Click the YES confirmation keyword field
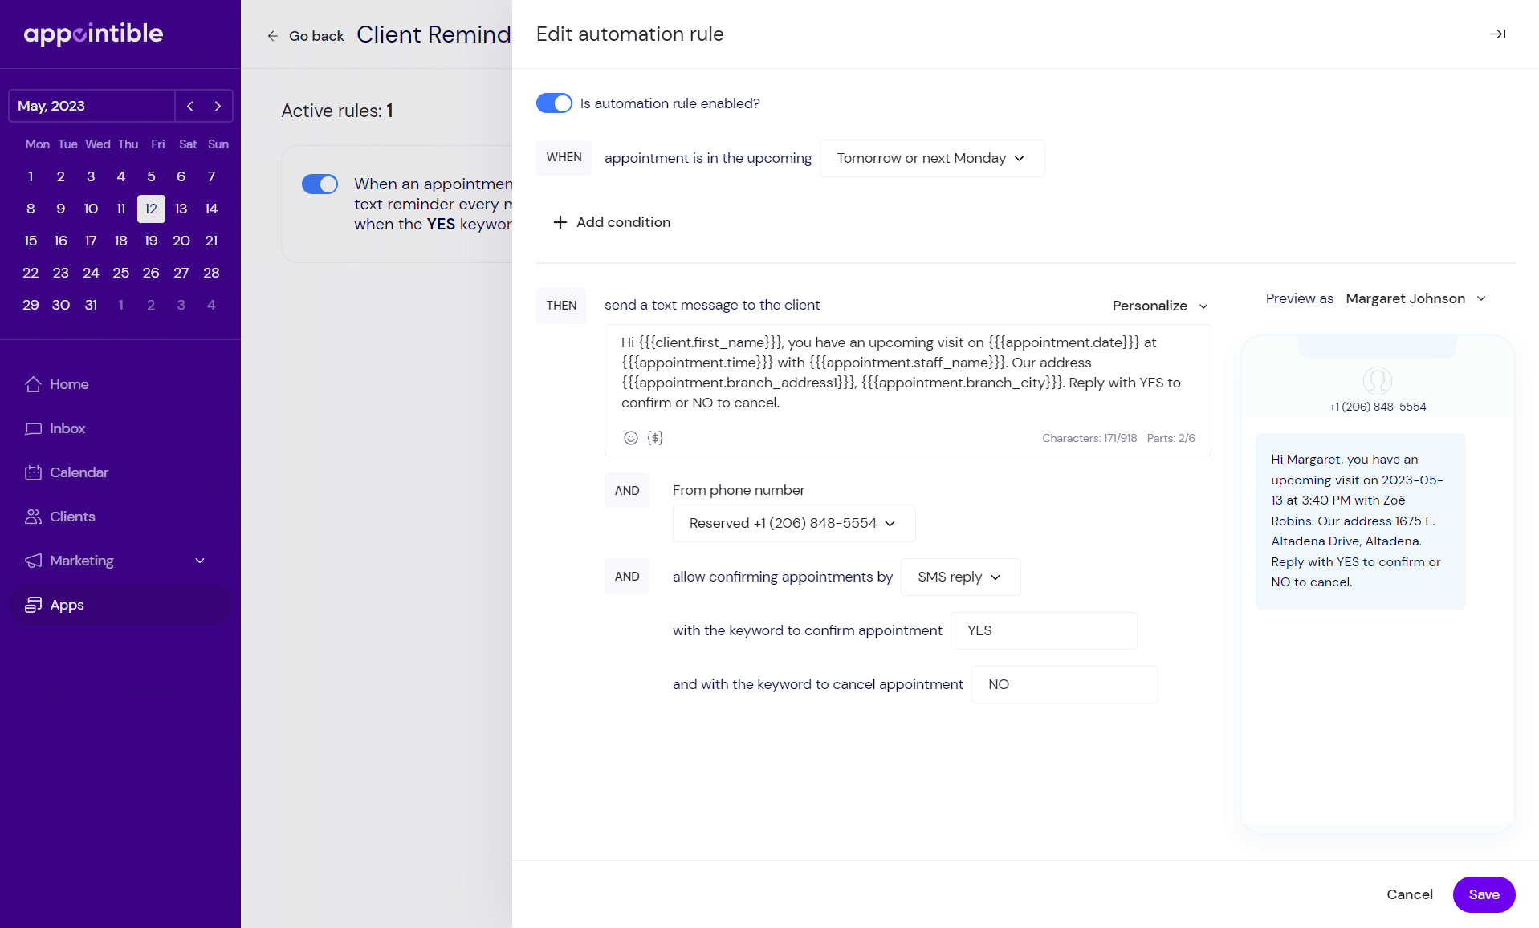The image size is (1539, 928). [x=1043, y=630]
